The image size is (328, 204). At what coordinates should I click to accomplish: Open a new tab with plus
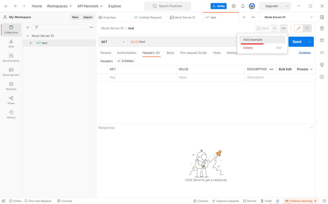(x=244, y=17)
